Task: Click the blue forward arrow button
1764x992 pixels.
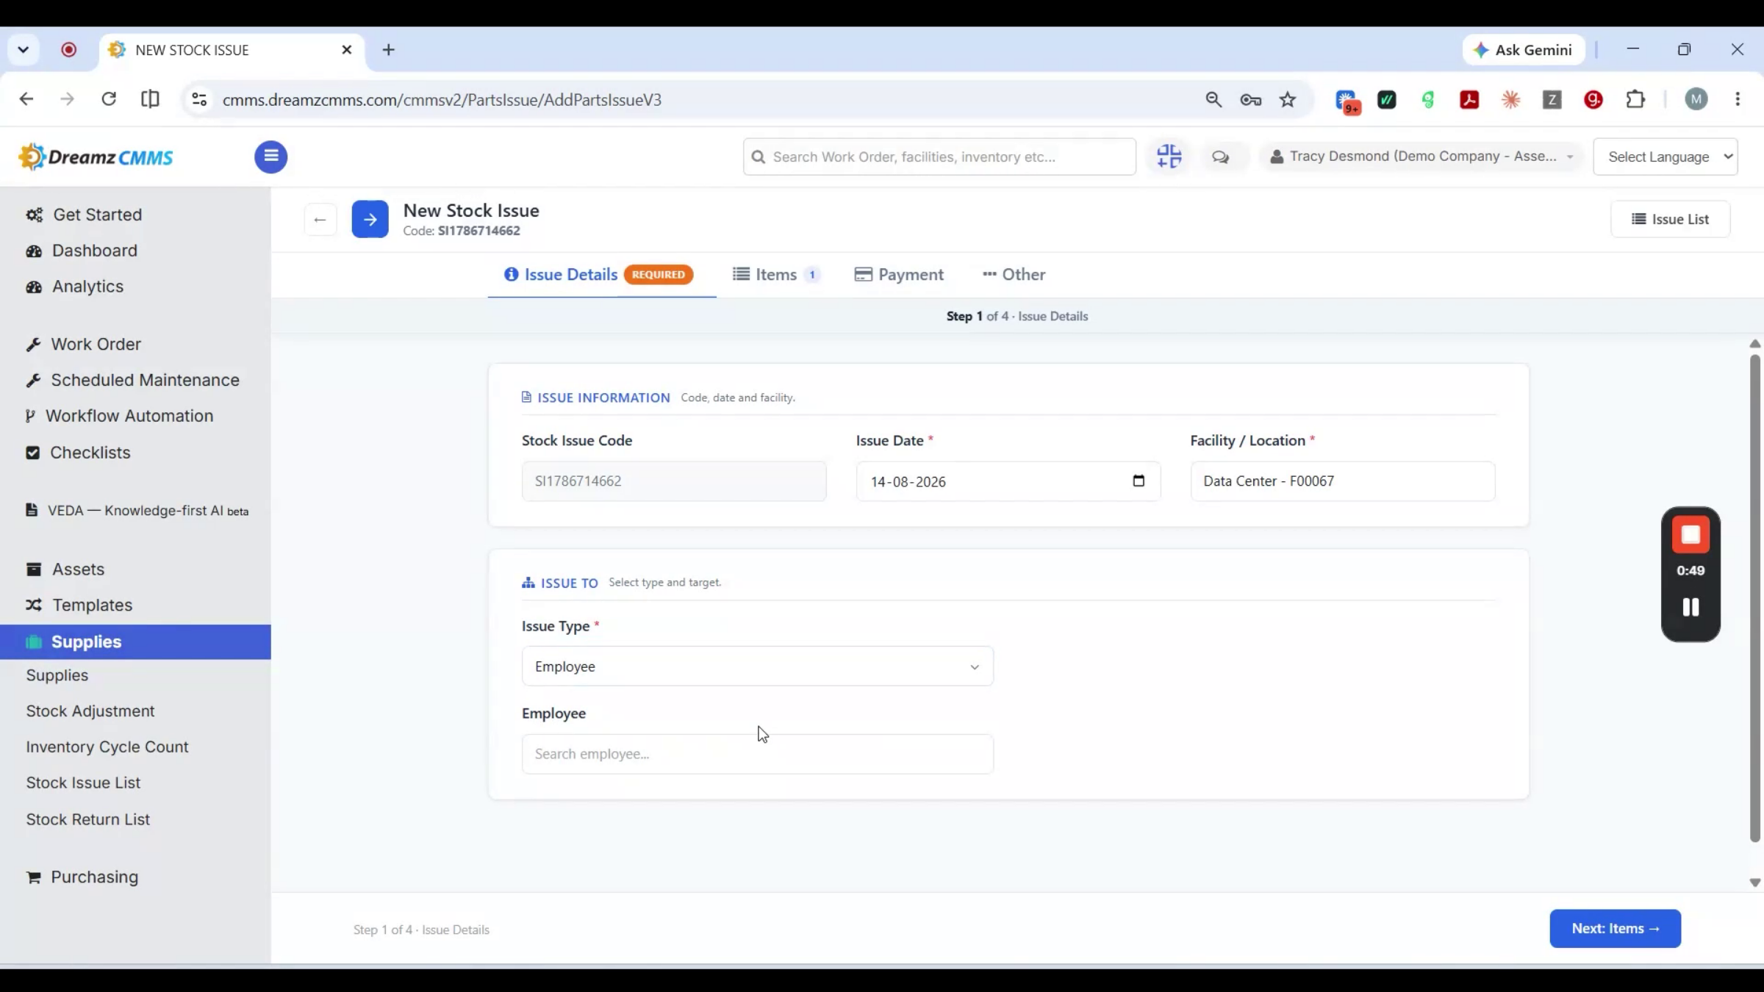Action: point(370,219)
